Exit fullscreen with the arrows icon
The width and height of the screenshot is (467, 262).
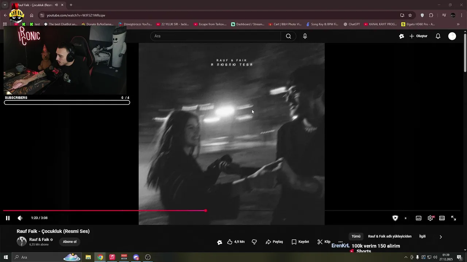pos(454,218)
